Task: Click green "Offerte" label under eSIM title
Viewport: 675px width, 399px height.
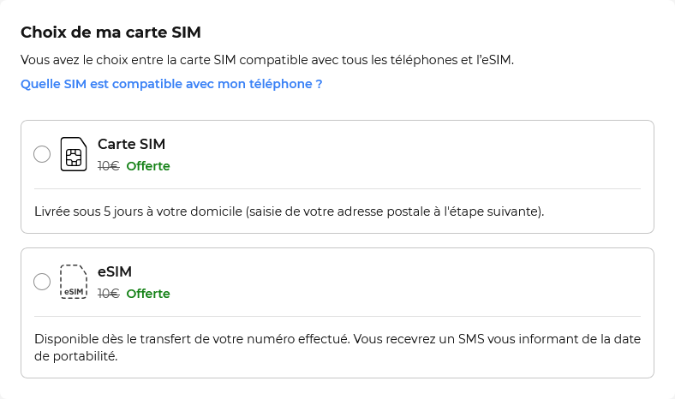Action: [148, 294]
